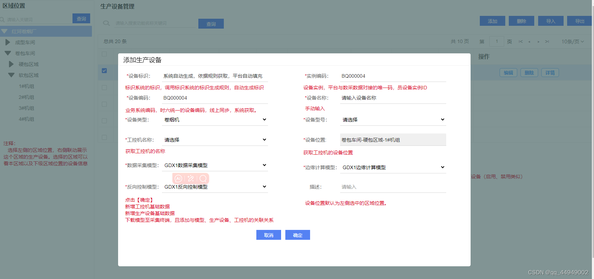This screenshot has height=279, width=594.
Task: Click the search icon in 区域位置 panel
Action: 2,19
